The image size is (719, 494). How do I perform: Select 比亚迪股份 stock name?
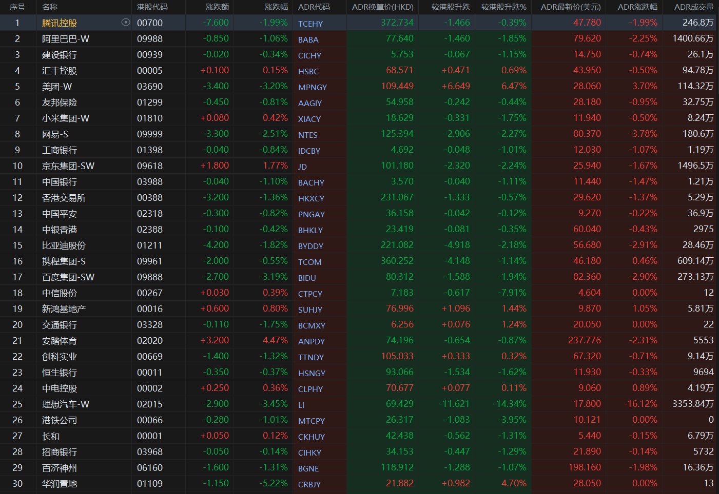[64, 245]
